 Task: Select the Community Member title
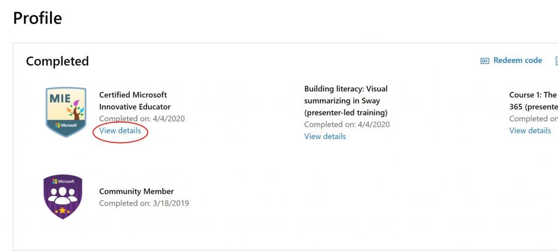(x=136, y=192)
